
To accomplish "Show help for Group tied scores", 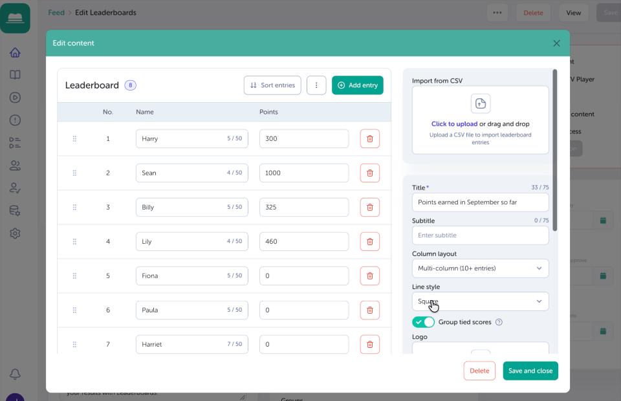I will 499,322.
